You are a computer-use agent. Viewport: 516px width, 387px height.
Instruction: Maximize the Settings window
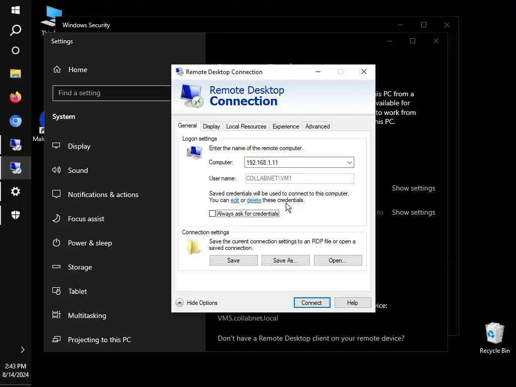[413, 41]
